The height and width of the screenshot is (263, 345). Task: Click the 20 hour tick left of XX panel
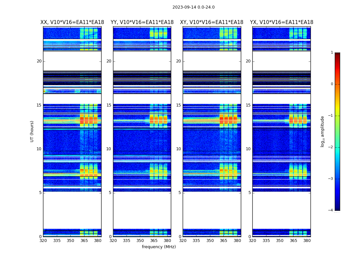39,61
